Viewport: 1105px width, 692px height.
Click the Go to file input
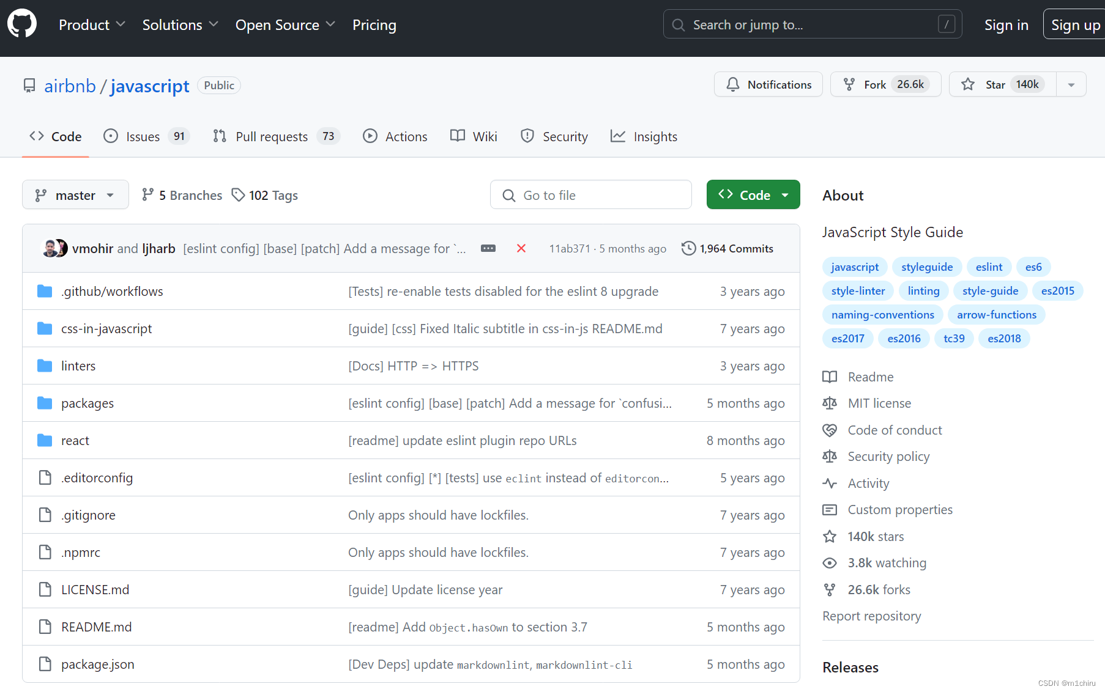click(x=591, y=195)
